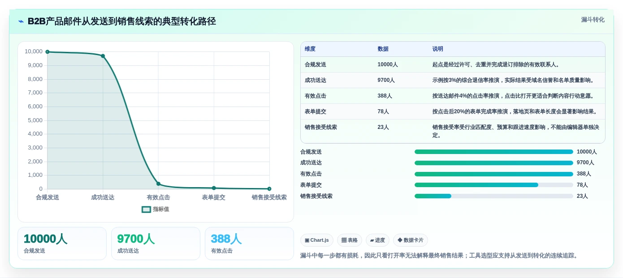The image size is (623, 278).
Task: Open the 10000人 合规发送 stat card
Action: (62, 244)
